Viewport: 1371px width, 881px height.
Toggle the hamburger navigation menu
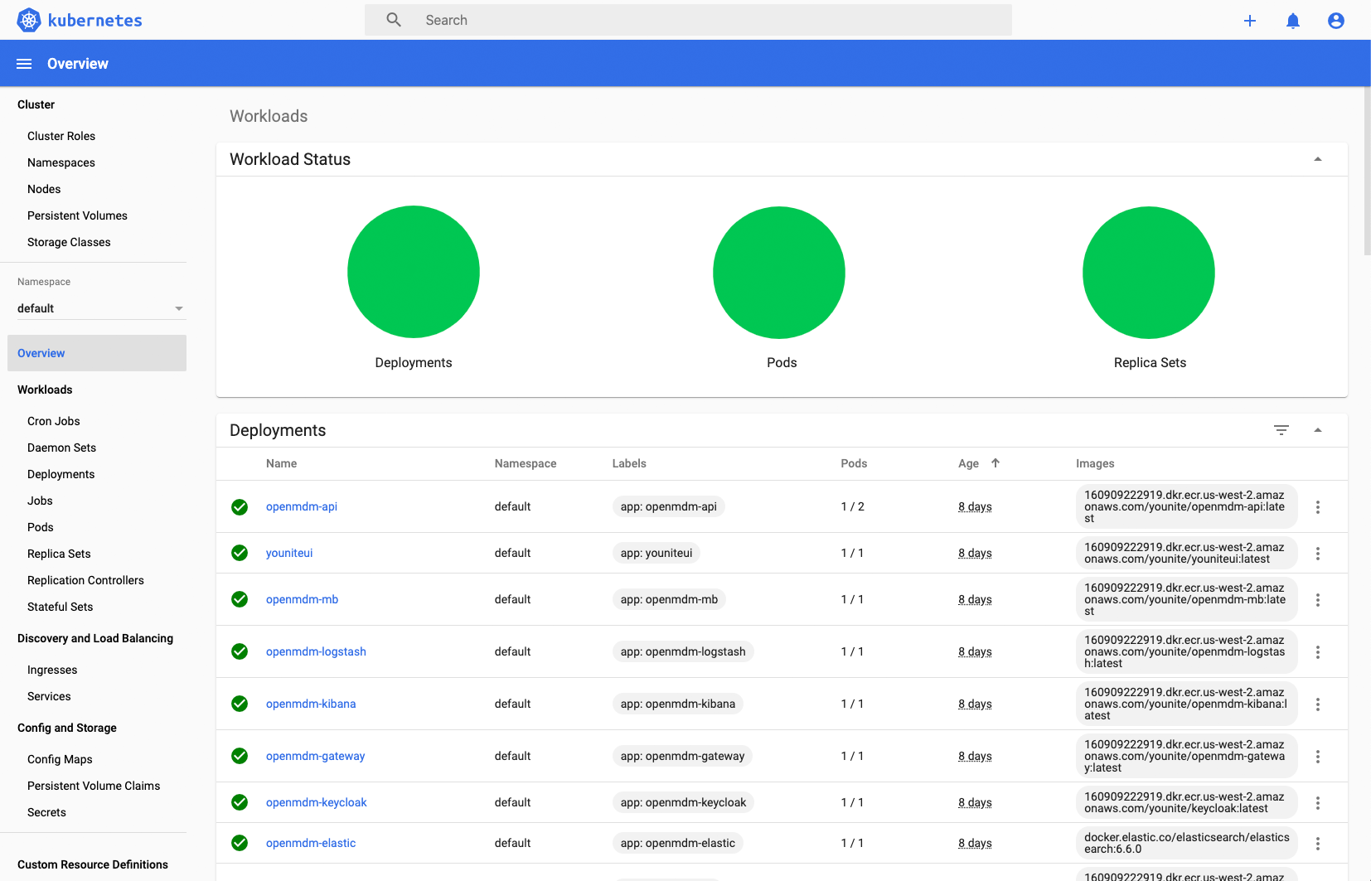tap(24, 64)
